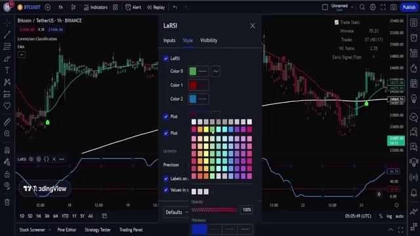The image size is (420, 236).
Task: Set chart range to 1D
Action: pyautogui.click(x=22, y=216)
